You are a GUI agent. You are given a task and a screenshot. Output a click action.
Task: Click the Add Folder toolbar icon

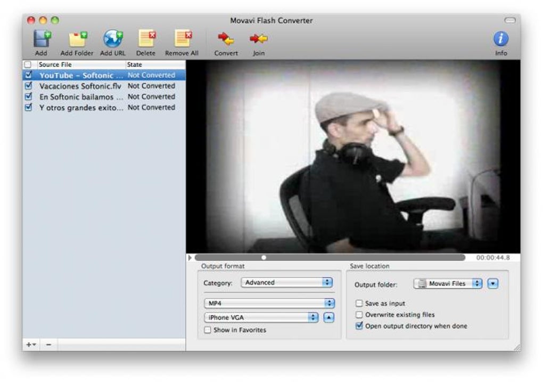(x=78, y=39)
